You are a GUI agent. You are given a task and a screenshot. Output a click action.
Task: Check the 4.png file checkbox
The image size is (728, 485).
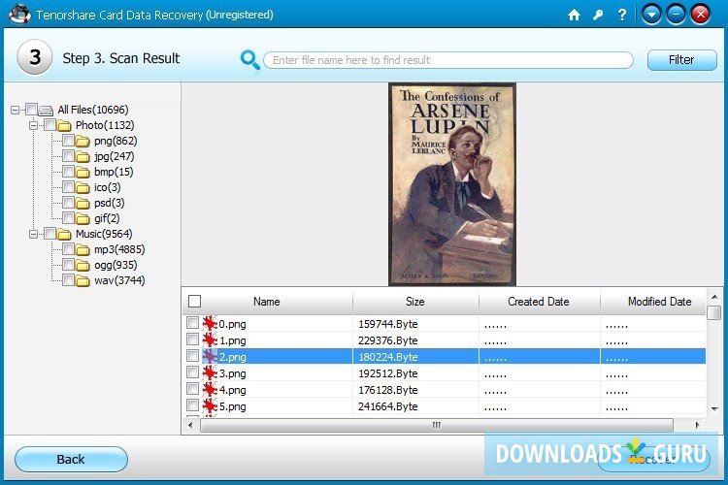point(192,389)
